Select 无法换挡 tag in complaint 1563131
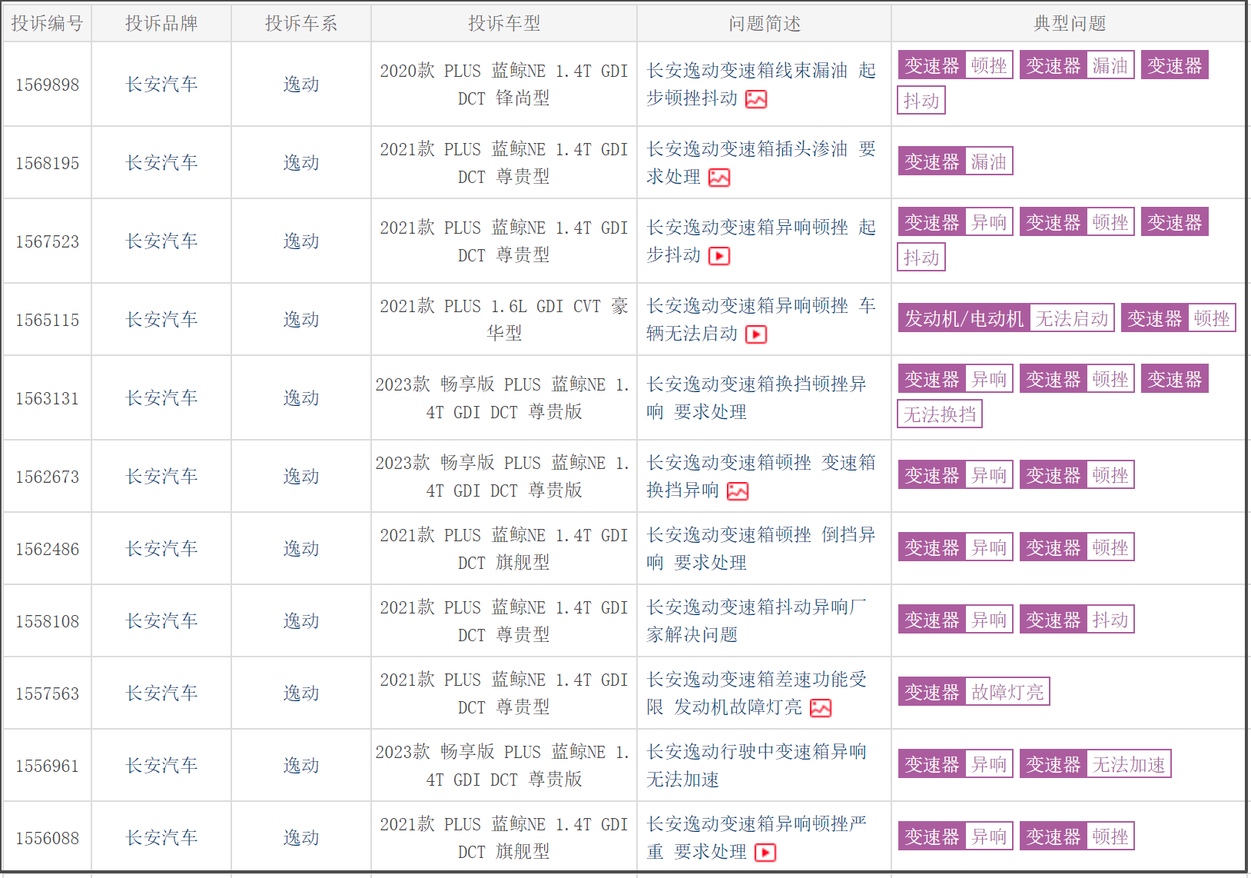Viewport: 1251px width, 878px height. click(x=939, y=414)
